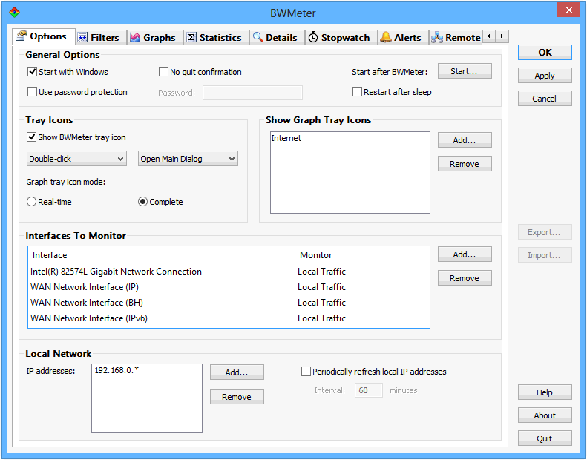Viewport: 587px width, 460px height.
Task: Click the Details magnifier icon
Action: tap(258, 37)
